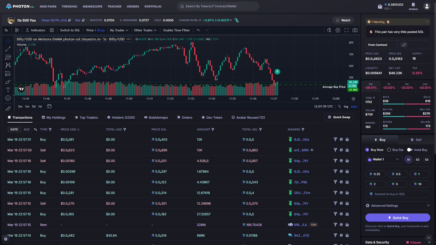Open chart settings hexagon icon
Image resolution: width=436 pixels, height=245 pixels.
338,30
